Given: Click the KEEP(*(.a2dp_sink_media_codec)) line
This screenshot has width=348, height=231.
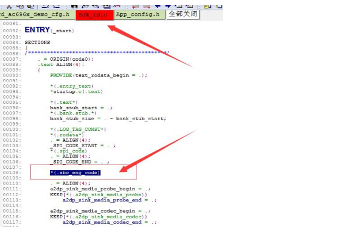Looking at the screenshot, I should click(x=99, y=217).
